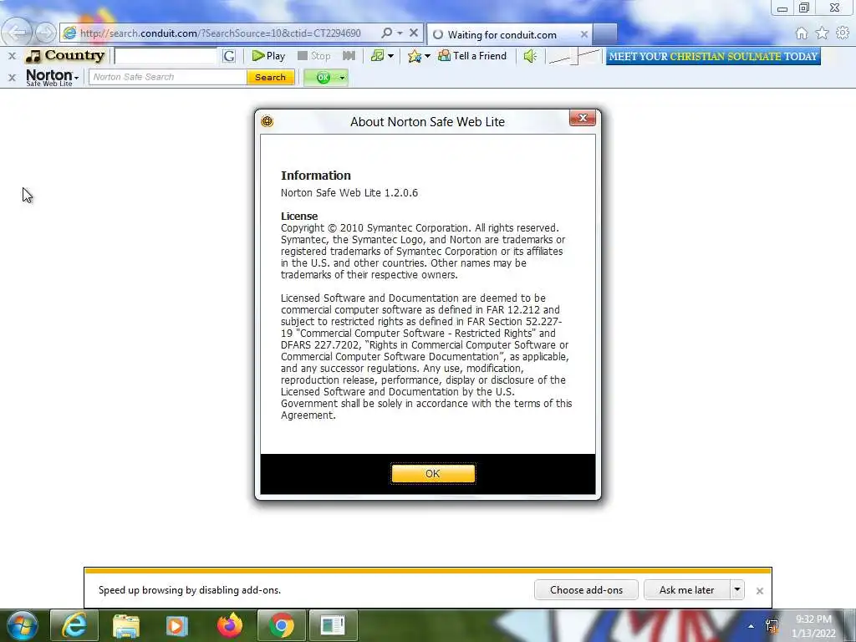Open the browser Home page icon

801,33
